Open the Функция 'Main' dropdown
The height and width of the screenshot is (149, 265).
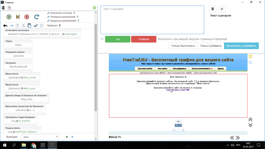coord(39,137)
